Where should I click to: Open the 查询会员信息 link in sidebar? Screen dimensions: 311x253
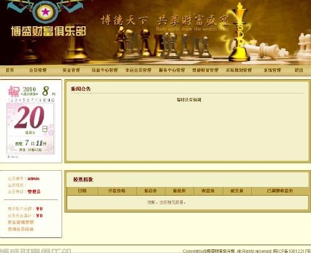(x=21, y=229)
